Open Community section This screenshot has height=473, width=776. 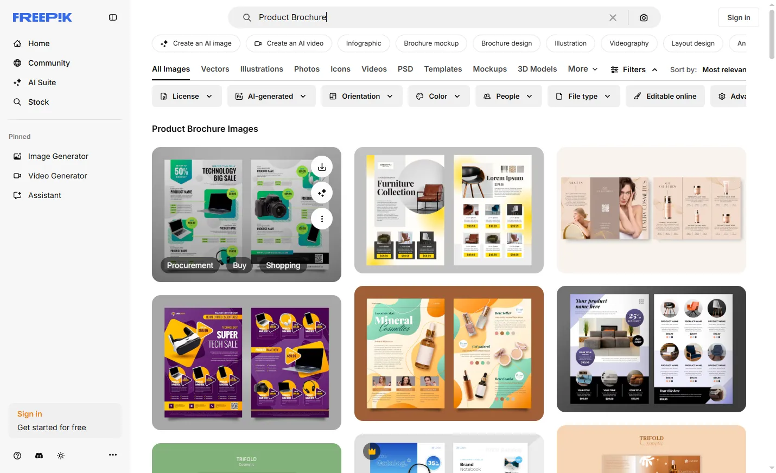[49, 63]
